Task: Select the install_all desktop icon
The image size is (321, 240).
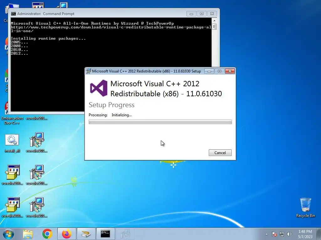Action: pos(12,143)
